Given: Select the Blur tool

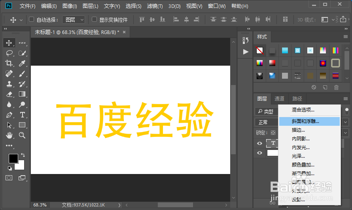Looking at the screenshot, I should coord(9,104).
